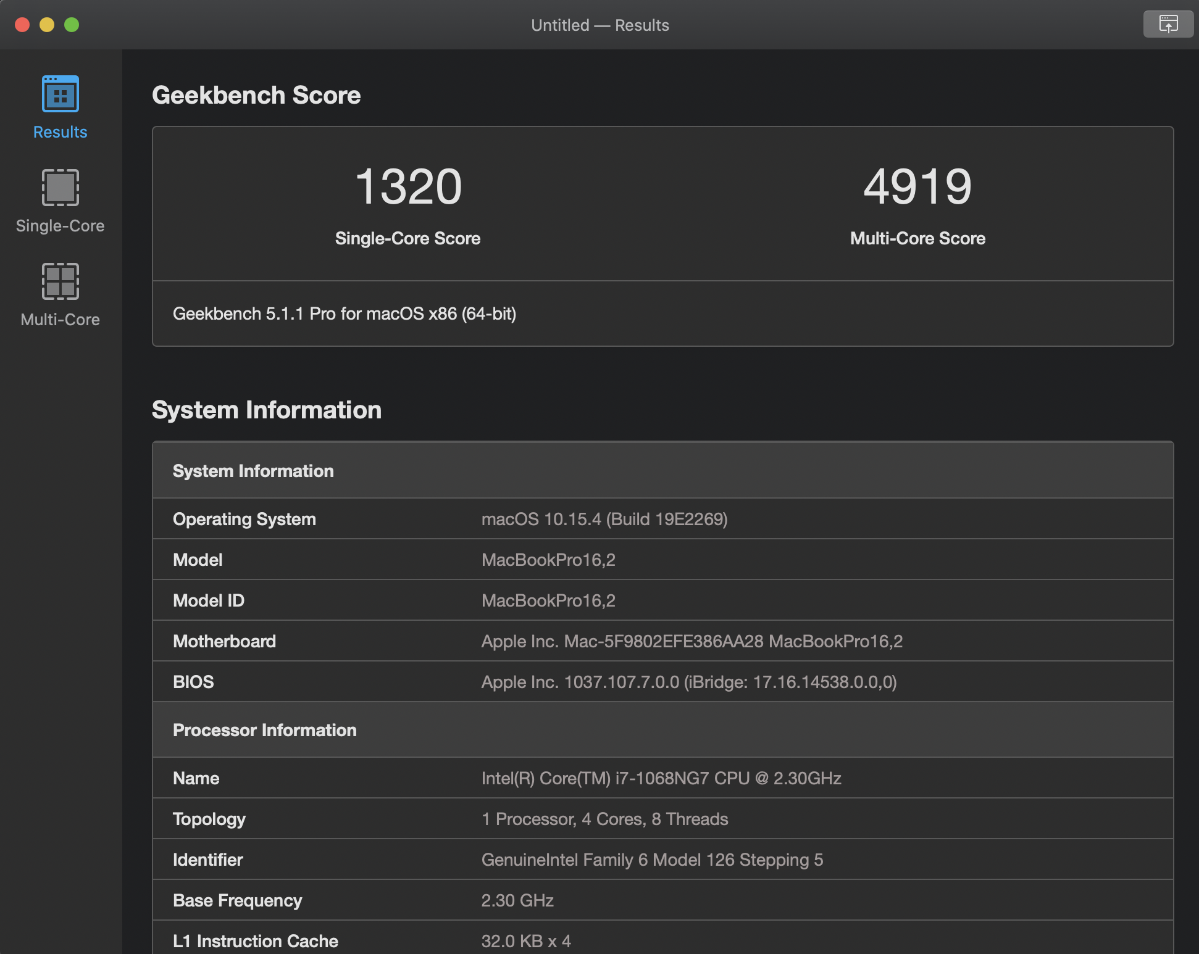Click the System Information table header row

click(x=662, y=471)
